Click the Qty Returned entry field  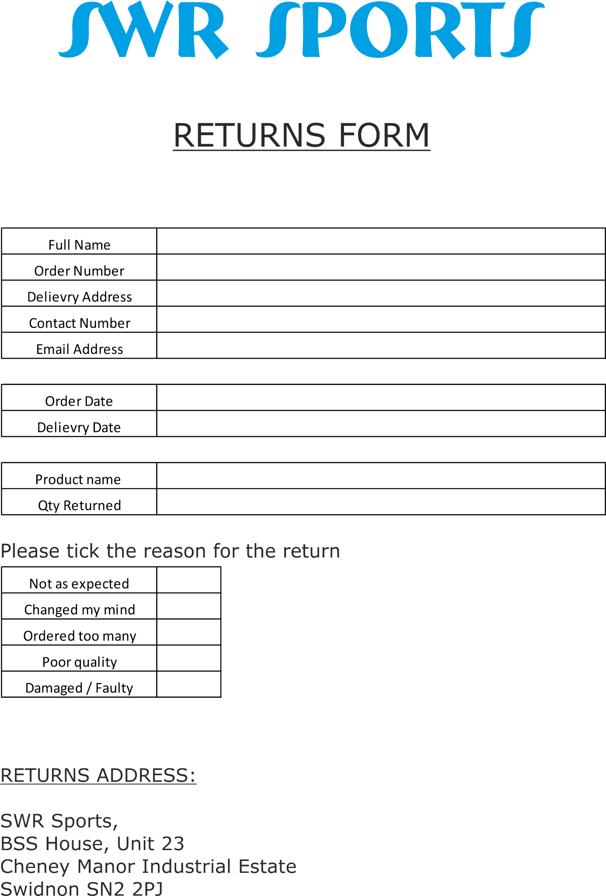(x=380, y=502)
